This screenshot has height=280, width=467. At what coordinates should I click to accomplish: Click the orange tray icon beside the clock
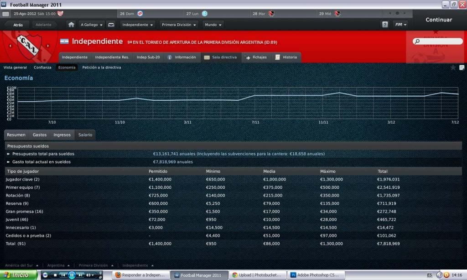click(x=446, y=275)
